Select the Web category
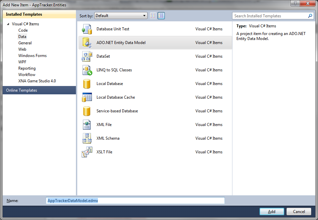This screenshot has height=220, width=318. click(x=22, y=49)
